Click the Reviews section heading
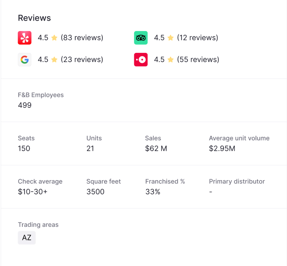Image resolution: width=287 pixels, height=266 pixels. tap(34, 18)
